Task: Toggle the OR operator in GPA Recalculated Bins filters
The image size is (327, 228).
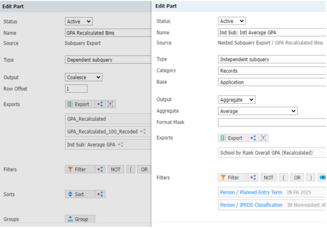Action: pos(144,170)
